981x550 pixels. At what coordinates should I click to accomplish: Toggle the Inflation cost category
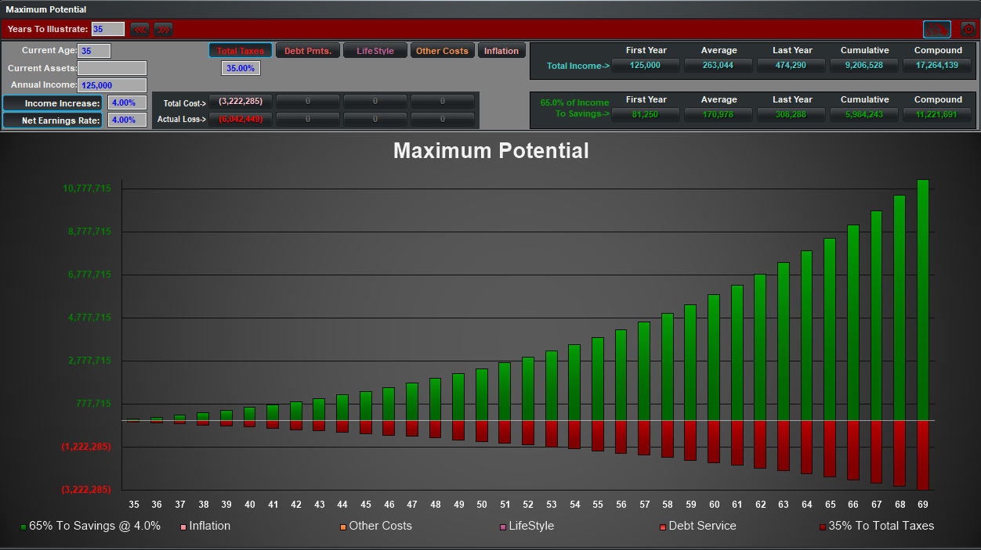click(x=501, y=51)
